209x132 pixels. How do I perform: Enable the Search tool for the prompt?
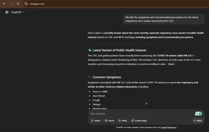[x=109, y=121]
